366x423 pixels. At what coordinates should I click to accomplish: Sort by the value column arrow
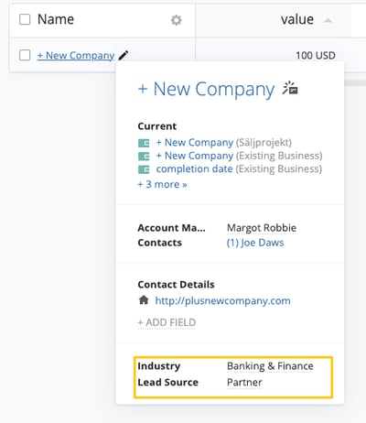click(x=328, y=20)
